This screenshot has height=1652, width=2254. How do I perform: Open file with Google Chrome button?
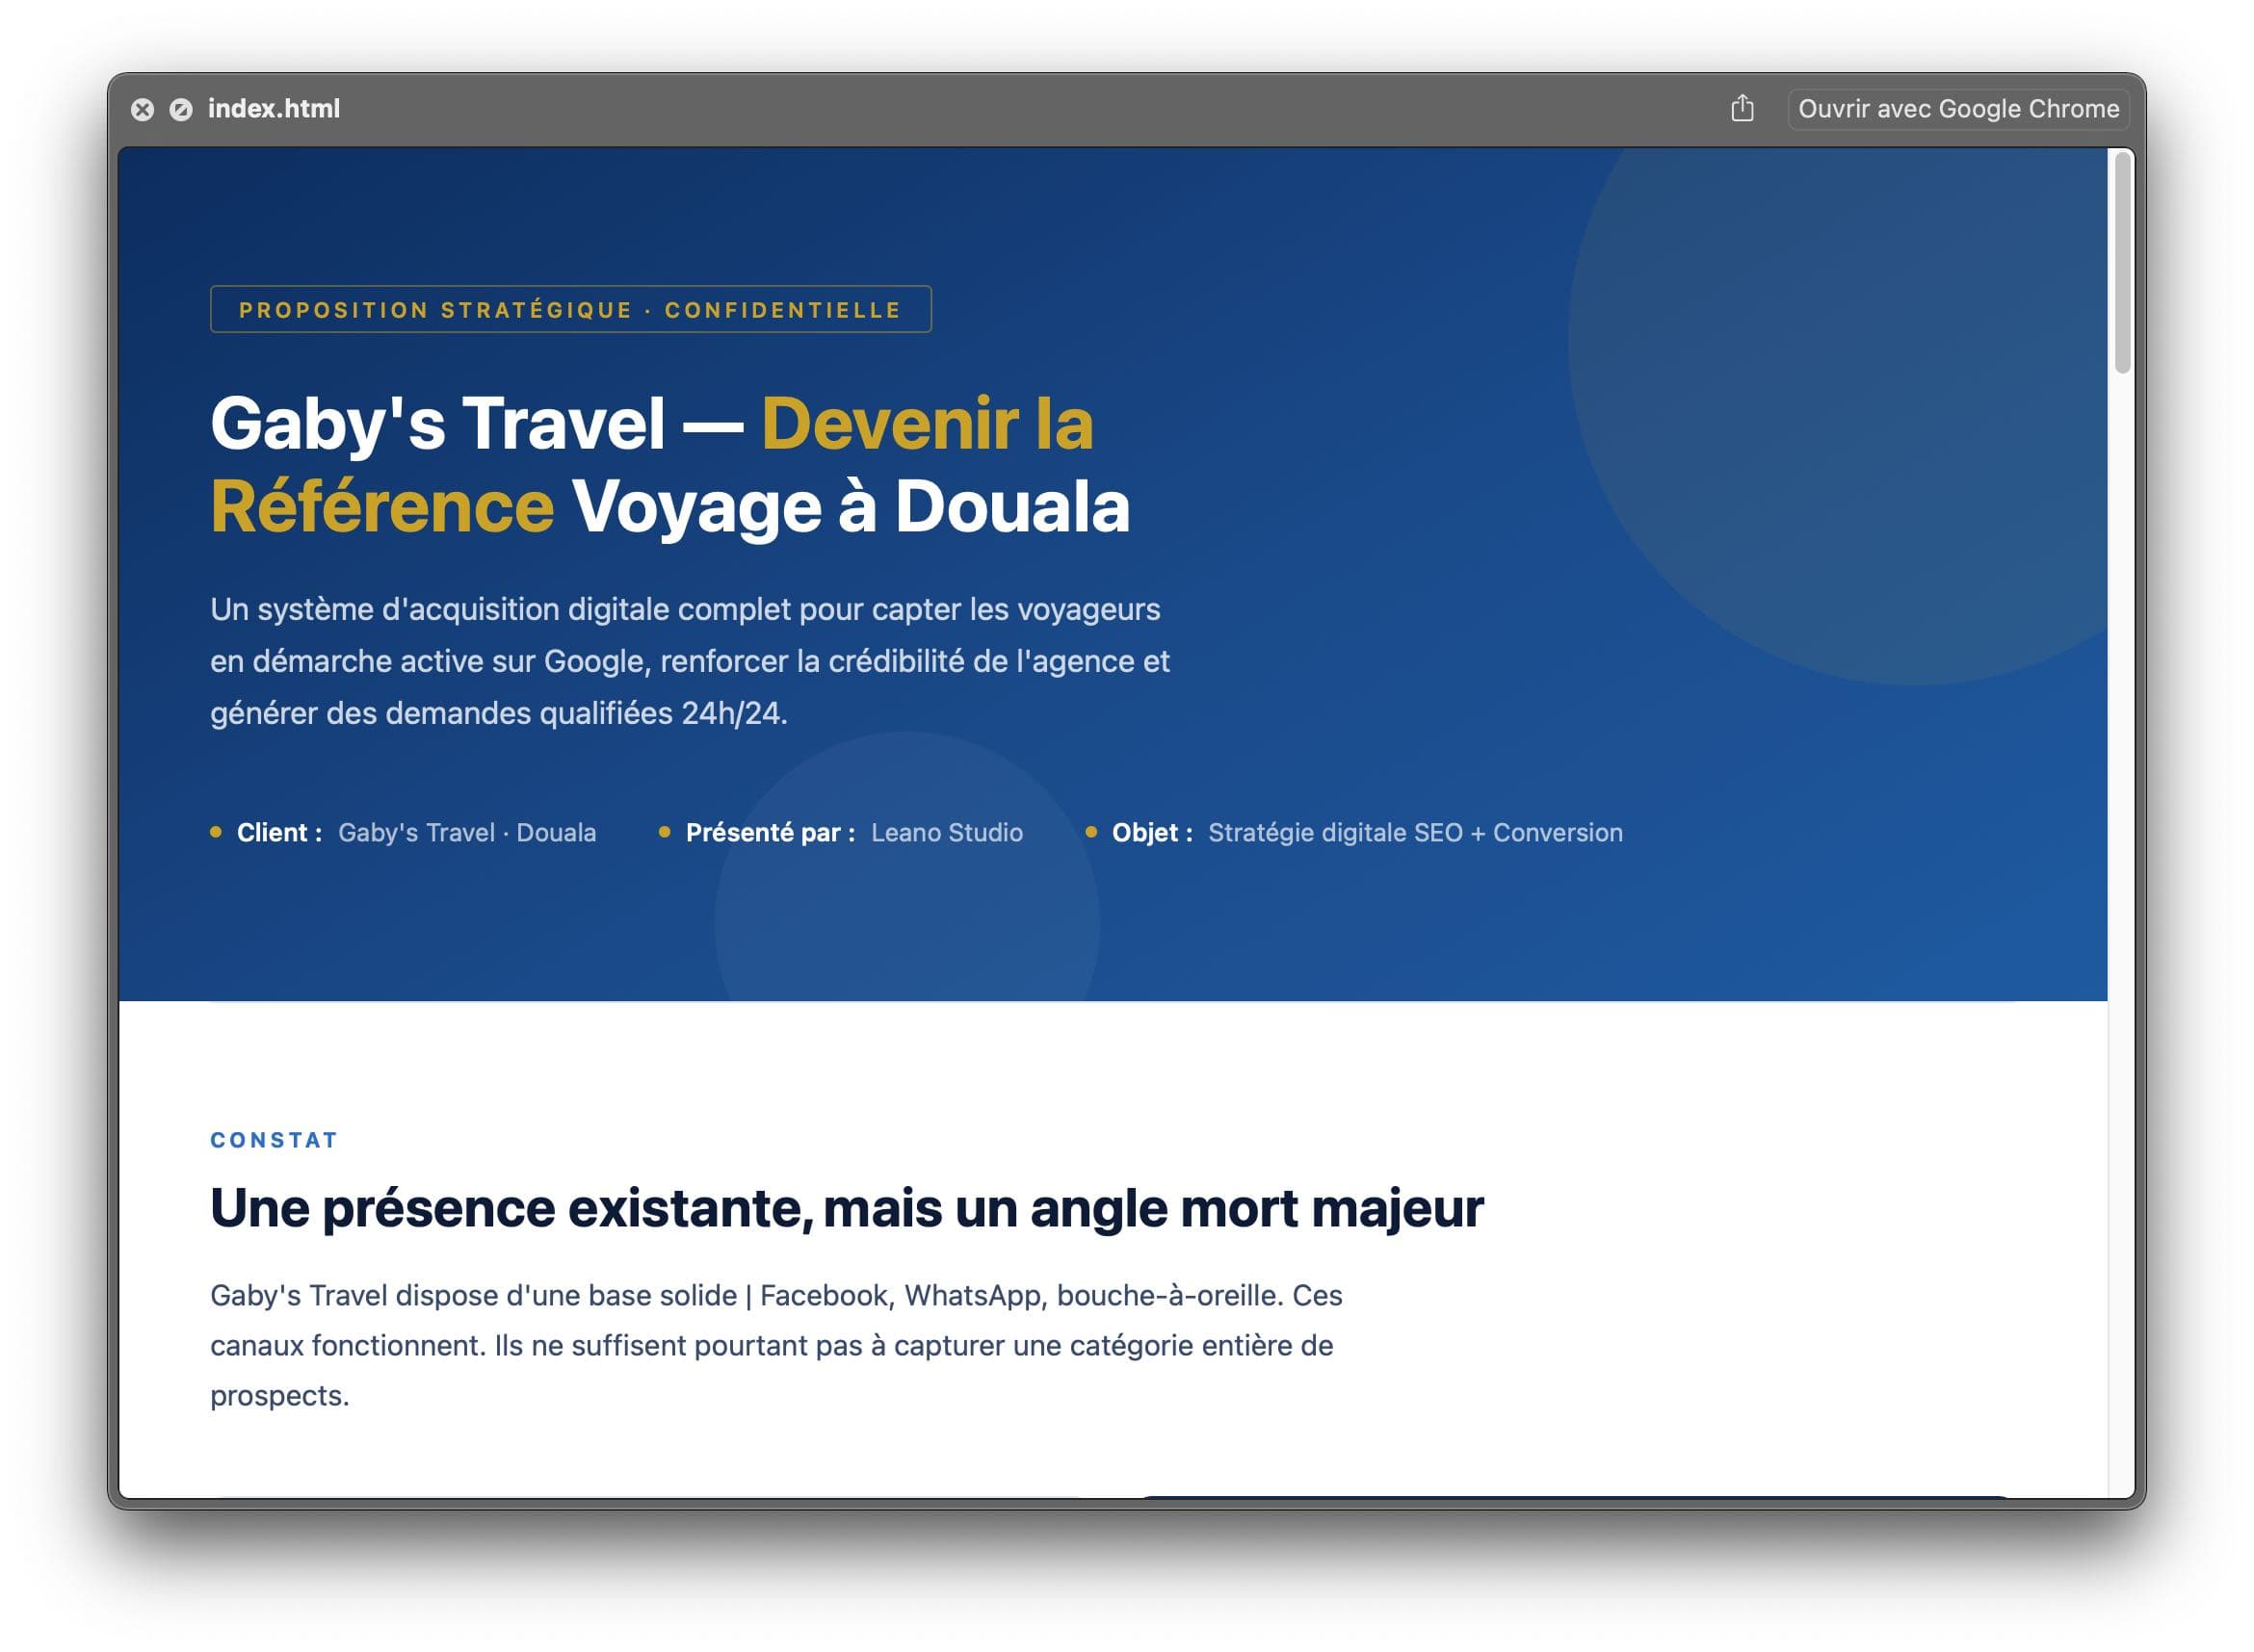(1958, 108)
